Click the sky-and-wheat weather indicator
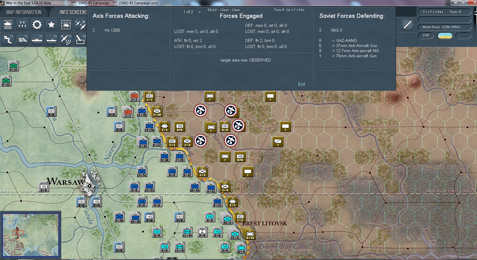The image size is (477, 260). click(x=445, y=36)
